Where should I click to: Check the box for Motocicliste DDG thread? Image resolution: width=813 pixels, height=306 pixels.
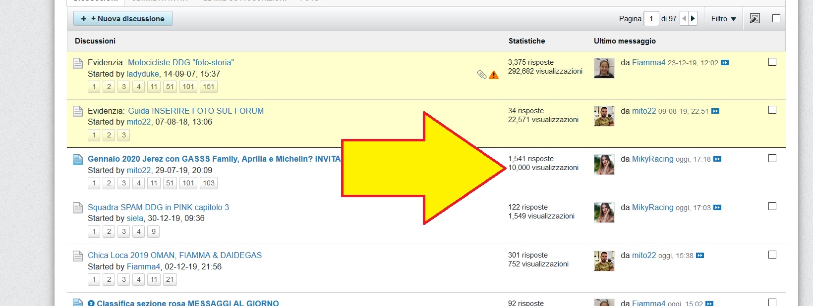click(x=772, y=62)
